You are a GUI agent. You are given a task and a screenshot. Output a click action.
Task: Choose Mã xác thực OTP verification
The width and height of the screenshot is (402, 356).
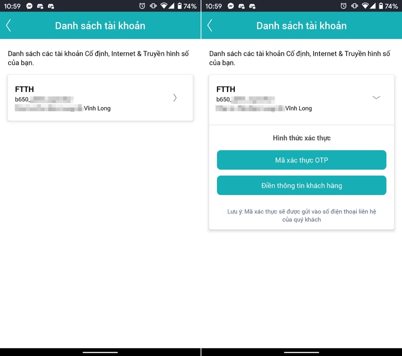(x=301, y=160)
